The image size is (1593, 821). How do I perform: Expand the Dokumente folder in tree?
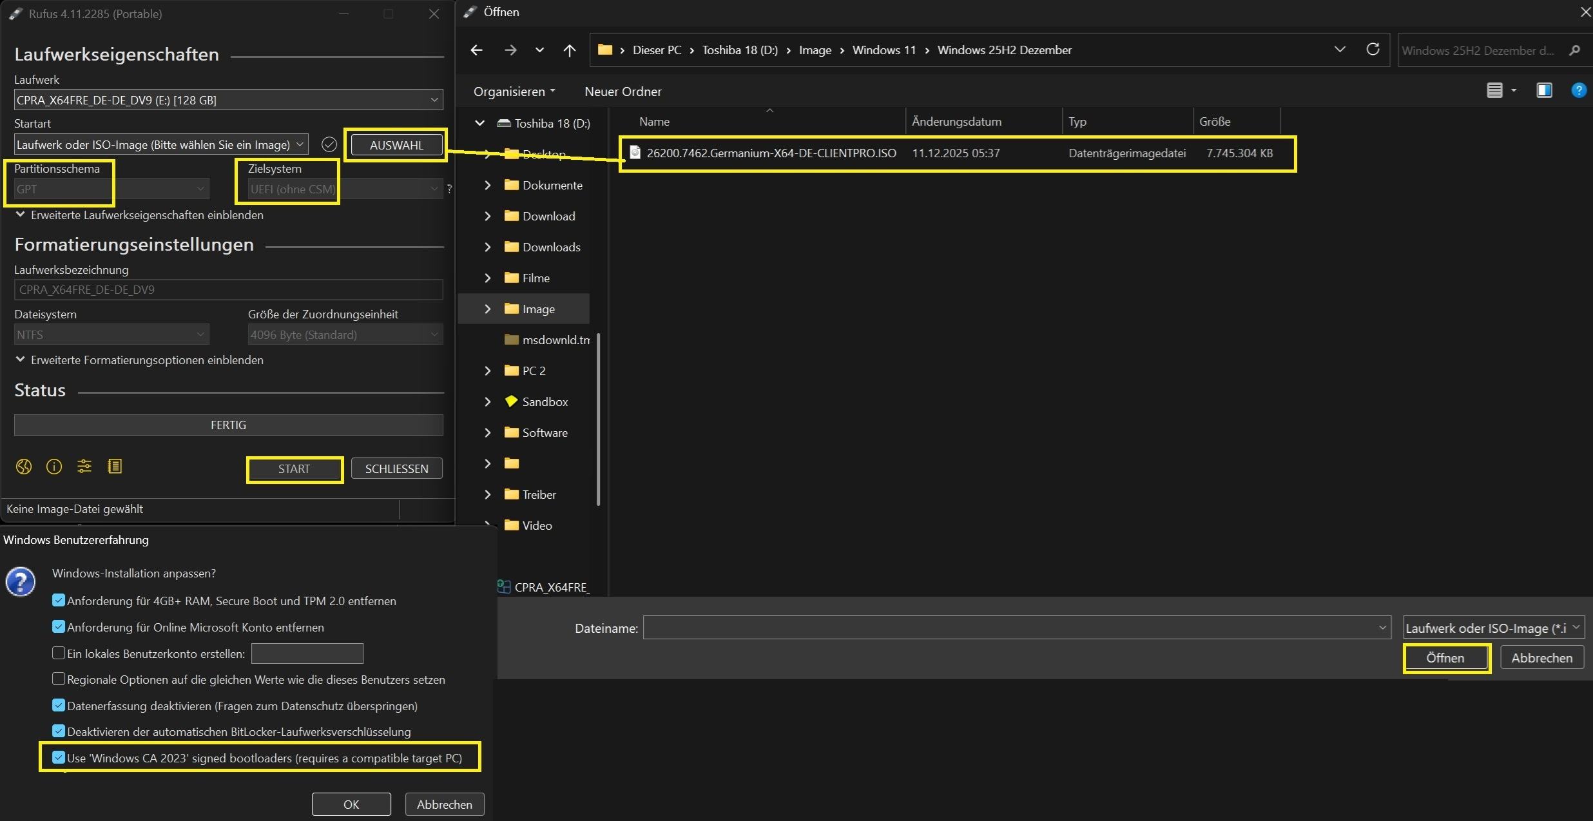488,185
